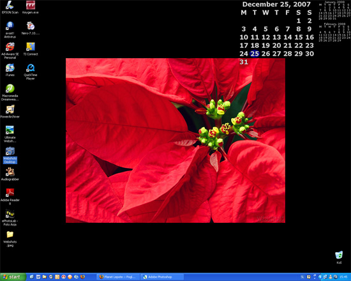Click the small February 2008 mini calendar
This screenshot has height=281, width=351.
334,32
